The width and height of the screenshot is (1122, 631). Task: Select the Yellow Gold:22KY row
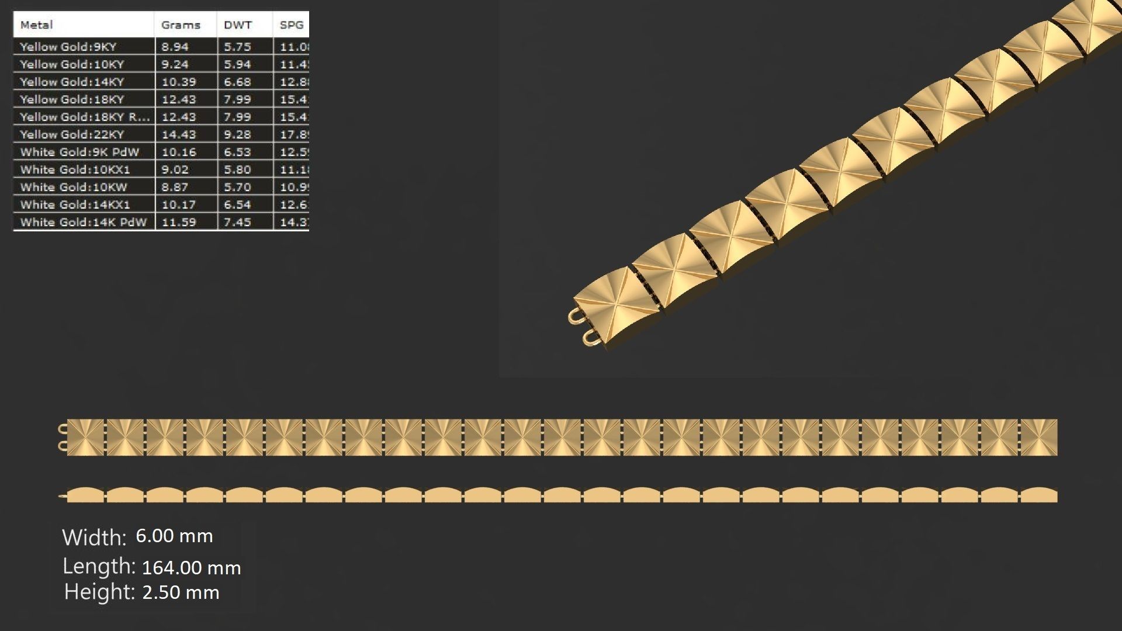tap(161, 134)
